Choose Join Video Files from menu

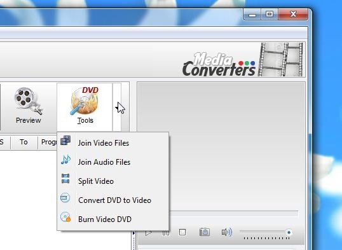[113, 143]
